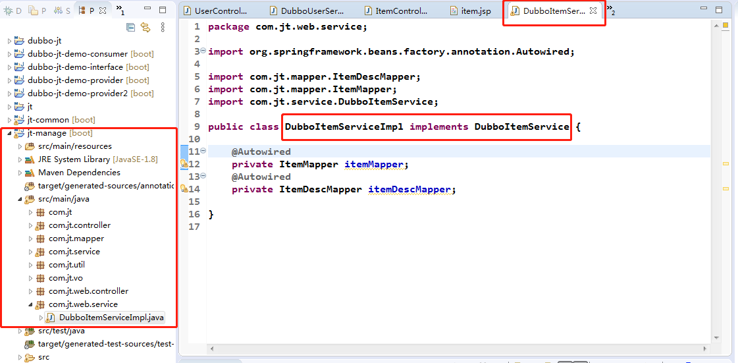This screenshot has width=738, height=363.
Task: Fold the import block at line 3
Action: point(203,51)
